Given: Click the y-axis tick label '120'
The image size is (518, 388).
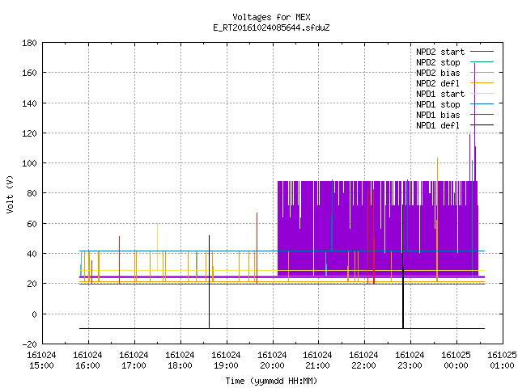Looking at the screenshot, I should (x=29, y=133).
